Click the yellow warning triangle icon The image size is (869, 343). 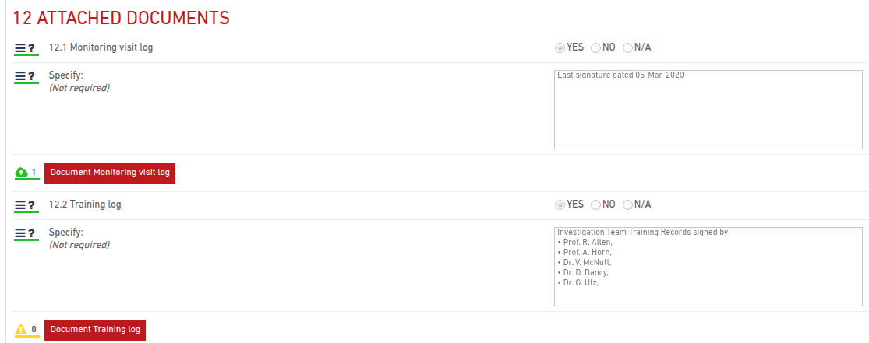point(20,330)
